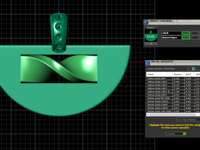Image resolution: width=200 pixels, height=150 pixels.
Task: Click the blue checkmark Object Checker icon
Action: tap(146, 22)
